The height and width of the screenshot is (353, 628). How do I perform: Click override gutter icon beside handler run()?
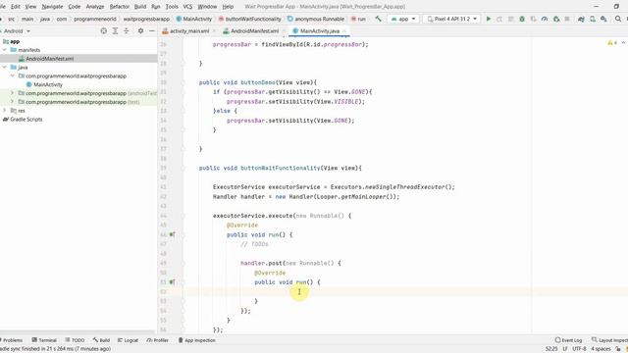(x=172, y=282)
